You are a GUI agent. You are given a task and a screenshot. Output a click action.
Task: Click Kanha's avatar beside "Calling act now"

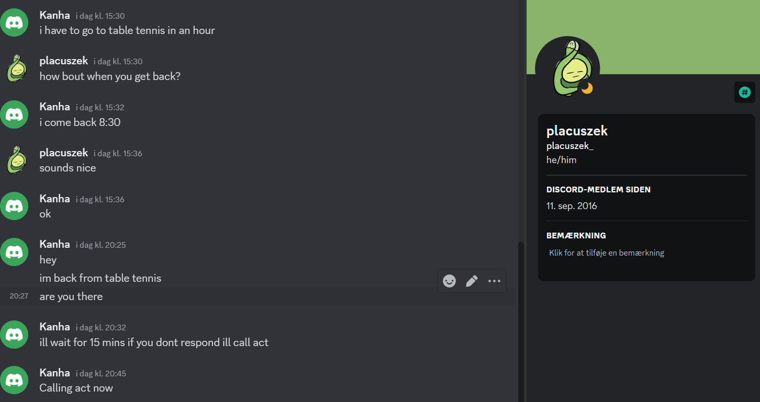[14, 380]
